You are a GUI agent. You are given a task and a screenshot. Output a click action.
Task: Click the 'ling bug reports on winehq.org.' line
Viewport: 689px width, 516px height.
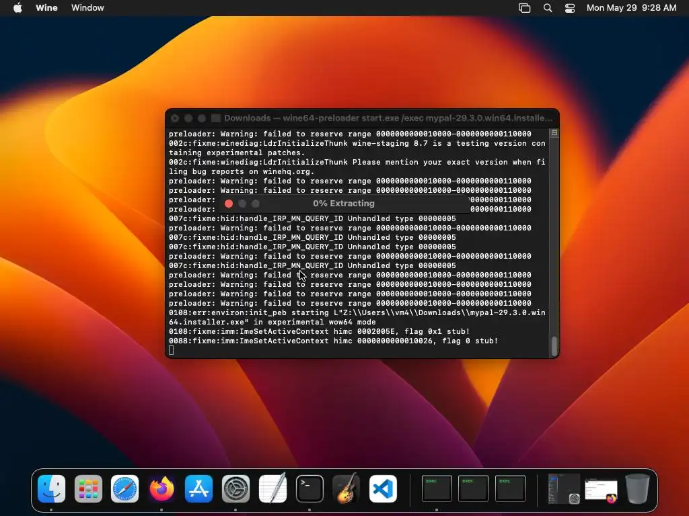242,171
